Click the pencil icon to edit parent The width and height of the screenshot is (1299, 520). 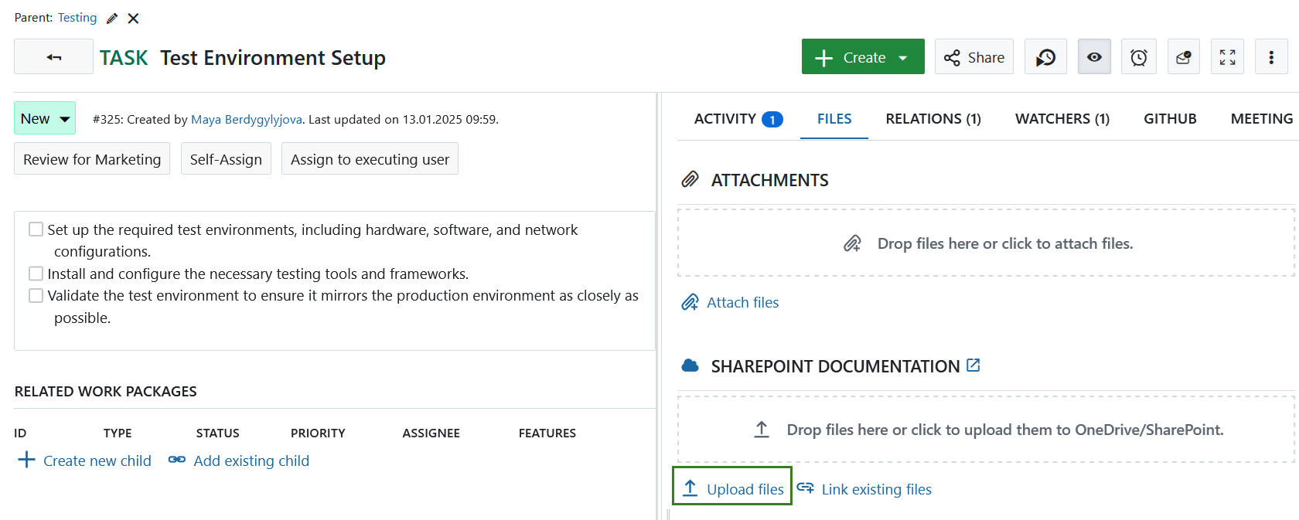pos(112,19)
